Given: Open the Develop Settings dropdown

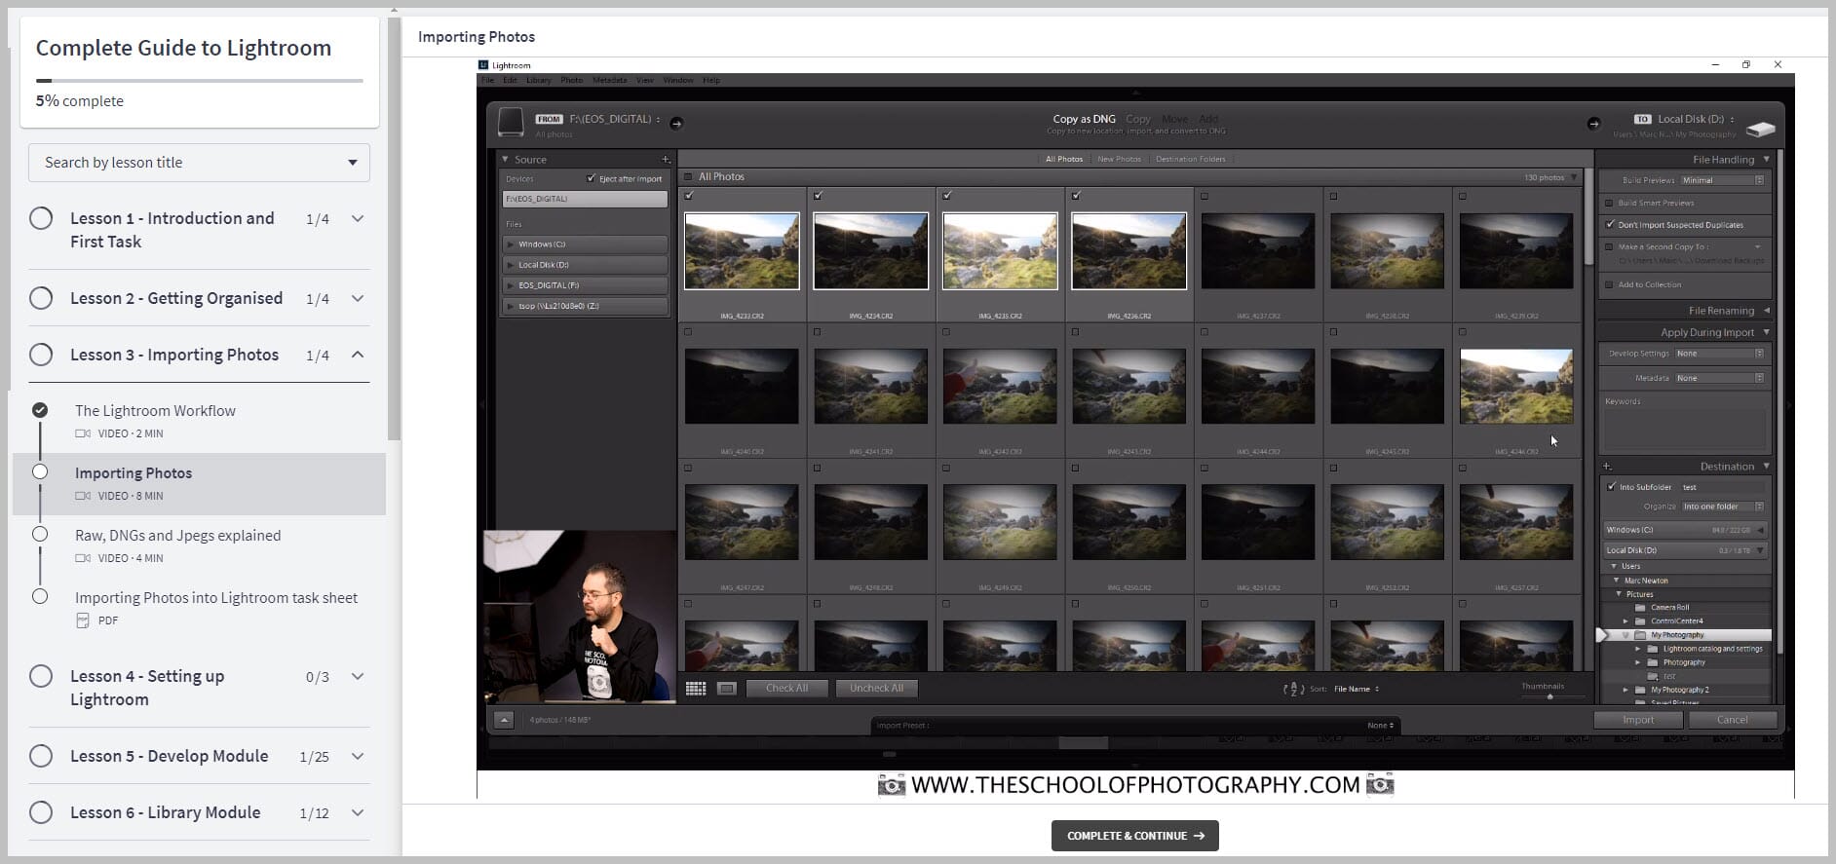Looking at the screenshot, I should (x=1719, y=354).
